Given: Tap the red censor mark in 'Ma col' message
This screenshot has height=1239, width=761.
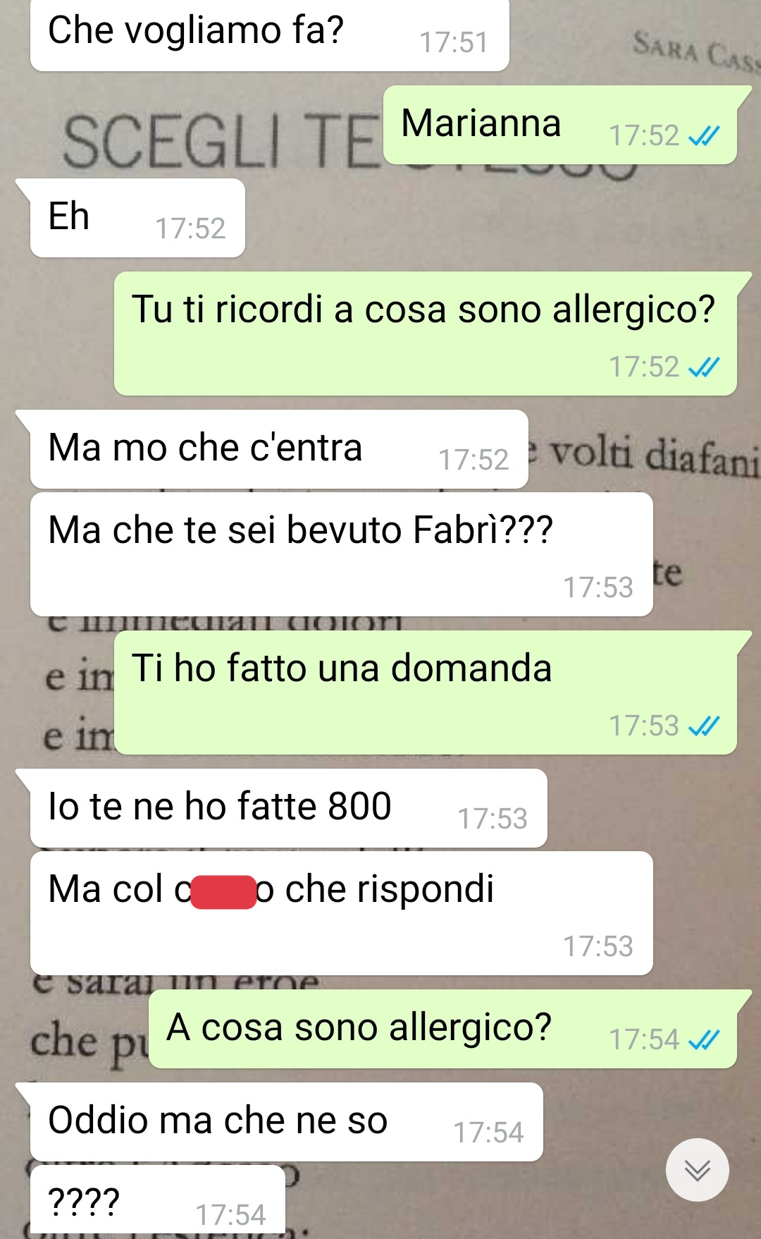Looking at the screenshot, I should 223,892.
